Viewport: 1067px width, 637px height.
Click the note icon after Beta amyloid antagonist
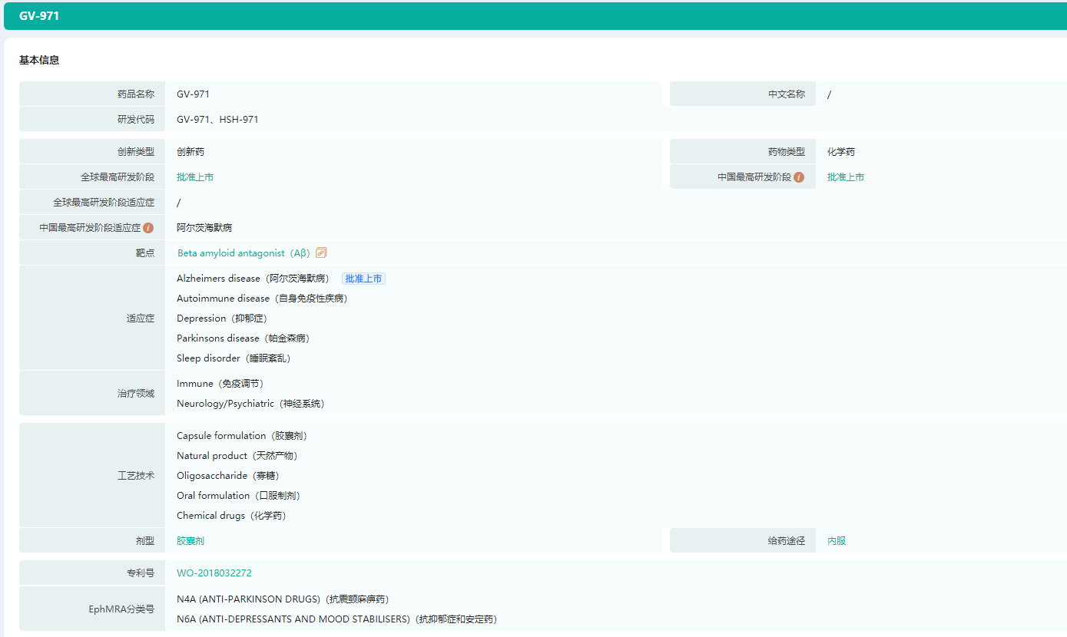(x=322, y=252)
